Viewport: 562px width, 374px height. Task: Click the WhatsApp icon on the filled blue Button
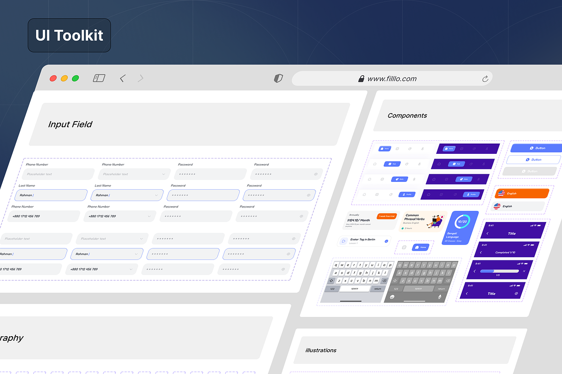point(532,148)
